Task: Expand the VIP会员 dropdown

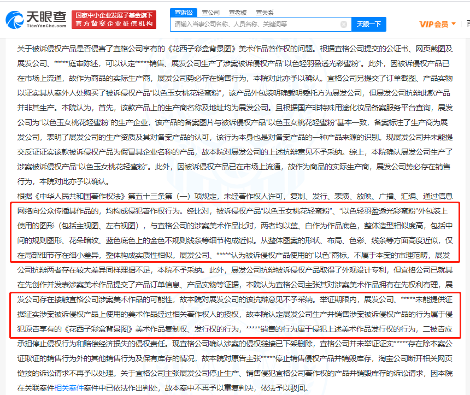Action: [x=437, y=24]
